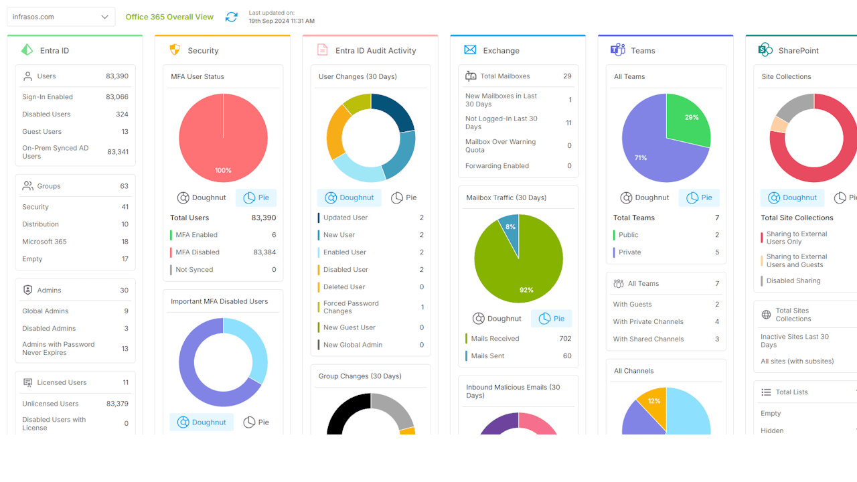Select the Exchange envelope icon
The image size is (857, 482).
point(470,50)
